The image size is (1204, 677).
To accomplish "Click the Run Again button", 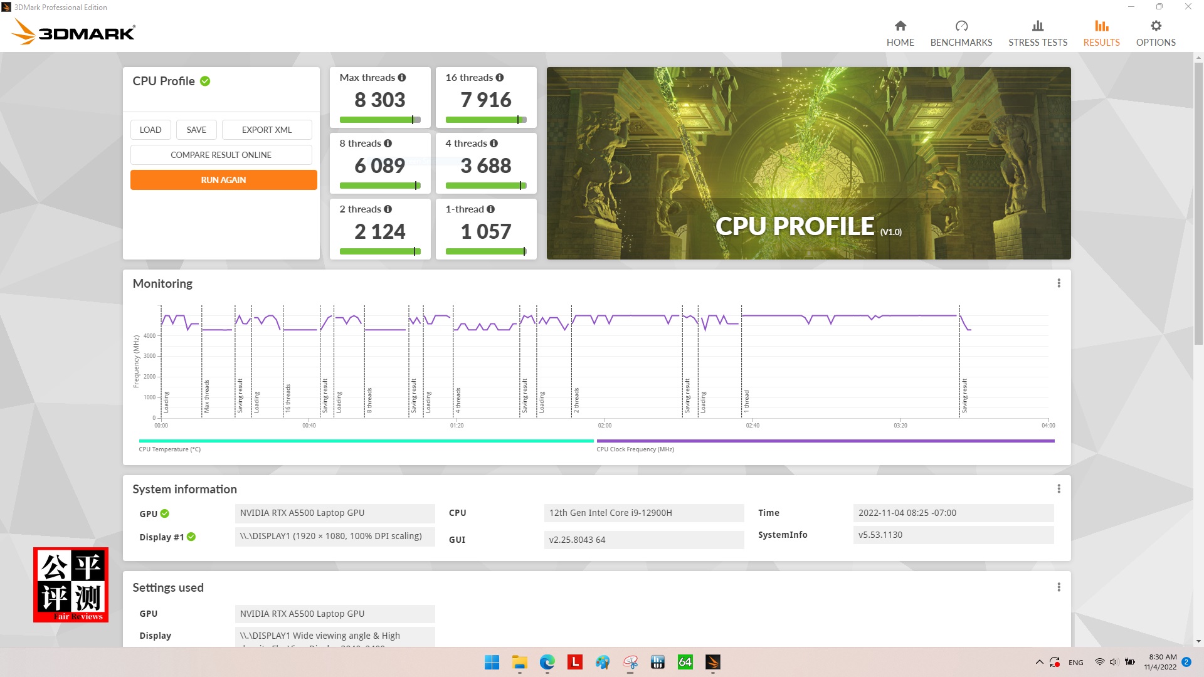I will point(223,180).
